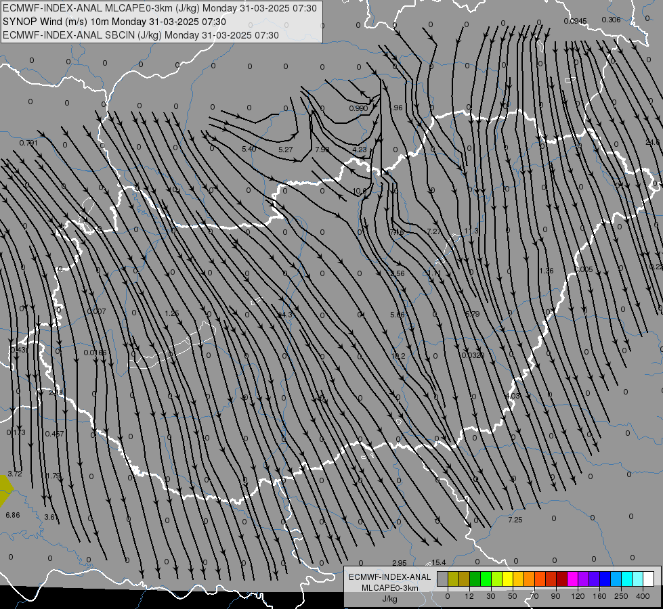Click the olive legend swatch after 0
This screenshot has width=663, height=609.
coord(453,579)
